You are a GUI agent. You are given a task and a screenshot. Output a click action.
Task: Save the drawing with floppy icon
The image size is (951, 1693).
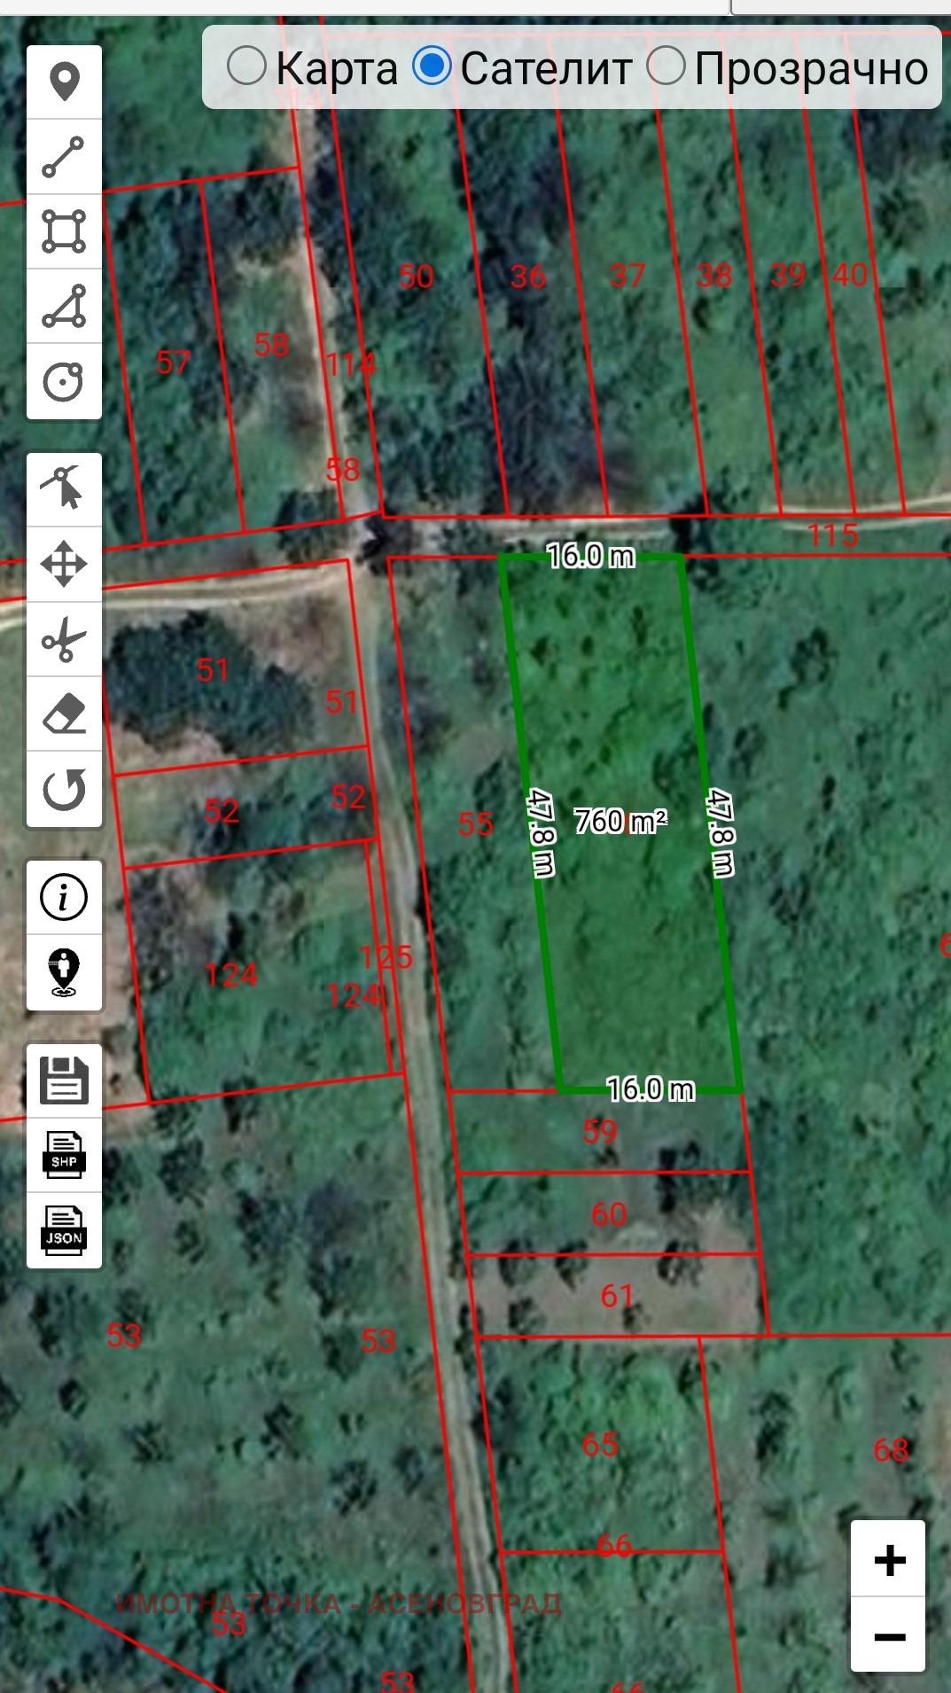(64, 1081)
